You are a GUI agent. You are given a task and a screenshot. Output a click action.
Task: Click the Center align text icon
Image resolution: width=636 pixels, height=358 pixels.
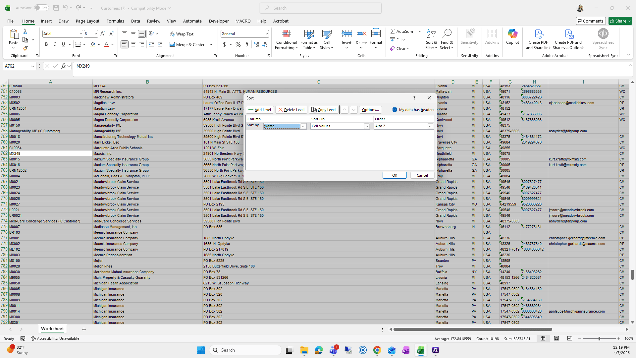click(133, 44)
